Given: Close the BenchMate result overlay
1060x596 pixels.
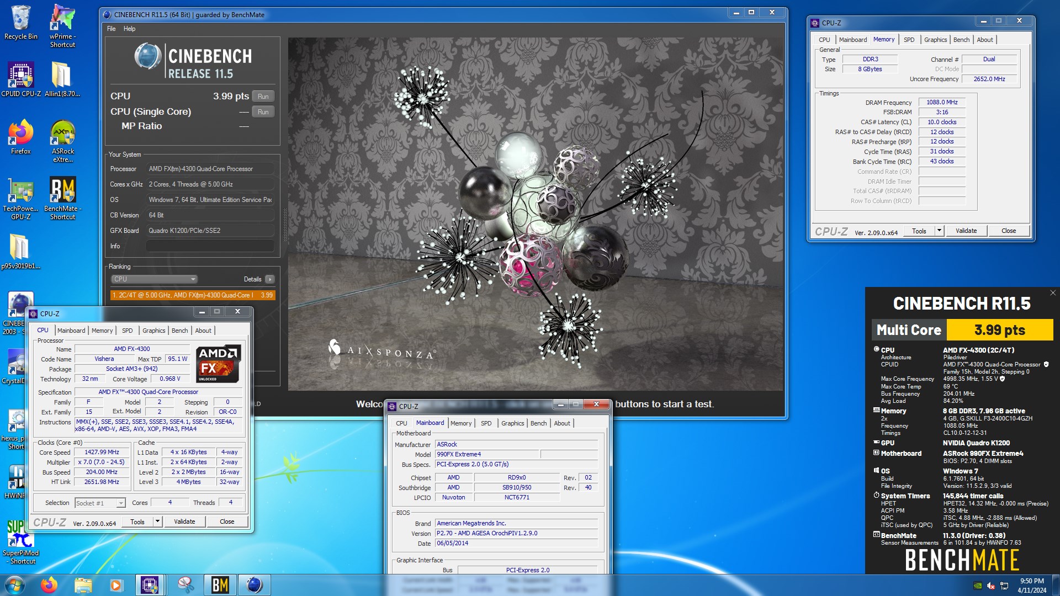Looking at the screenshot, I should pyautogui.click(x=1052, y=293).
